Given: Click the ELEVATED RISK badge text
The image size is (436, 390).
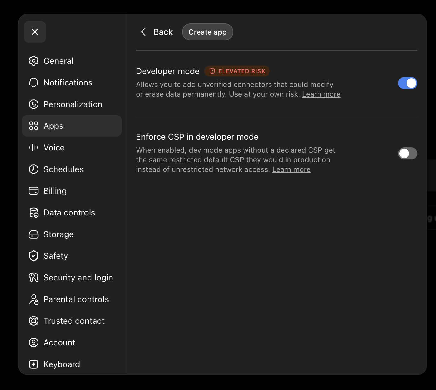Looking at the screenshot, I should 242,71.
